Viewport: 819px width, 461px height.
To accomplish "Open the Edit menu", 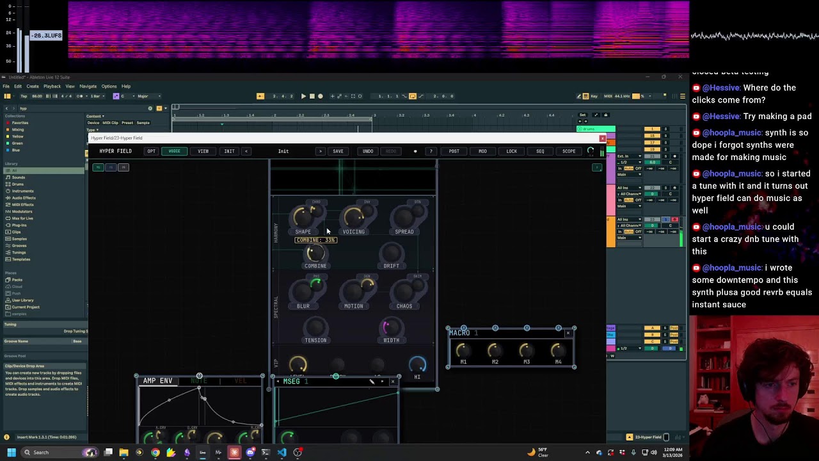I will point(18,86).
